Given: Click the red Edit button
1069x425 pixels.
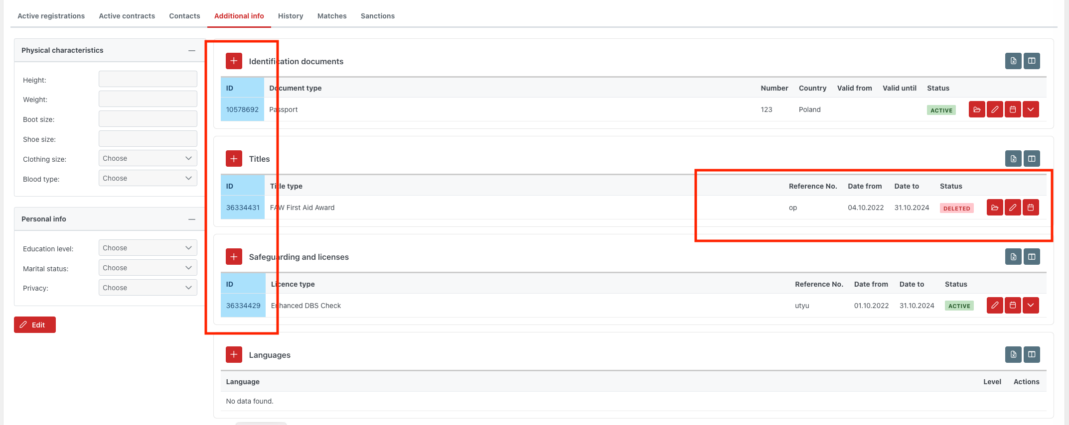Looking at the screenshot, I should click(35, 324).
